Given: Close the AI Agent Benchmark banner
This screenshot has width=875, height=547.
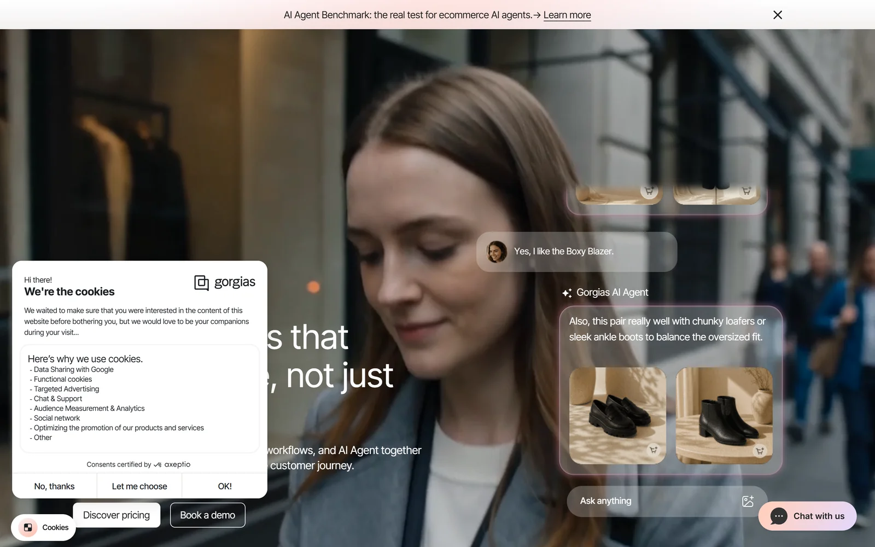Looking at the screenshot, I should tap(777, 15).
